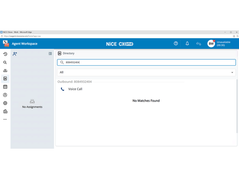Screen dimensions: 239x179
Task: Click the Directory header contact-book icon
Action: [60, 53]
